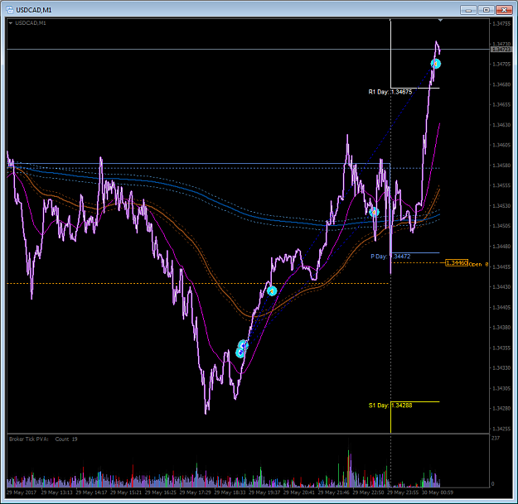Select the lower of two overlapping trade markers

[240, 353]
